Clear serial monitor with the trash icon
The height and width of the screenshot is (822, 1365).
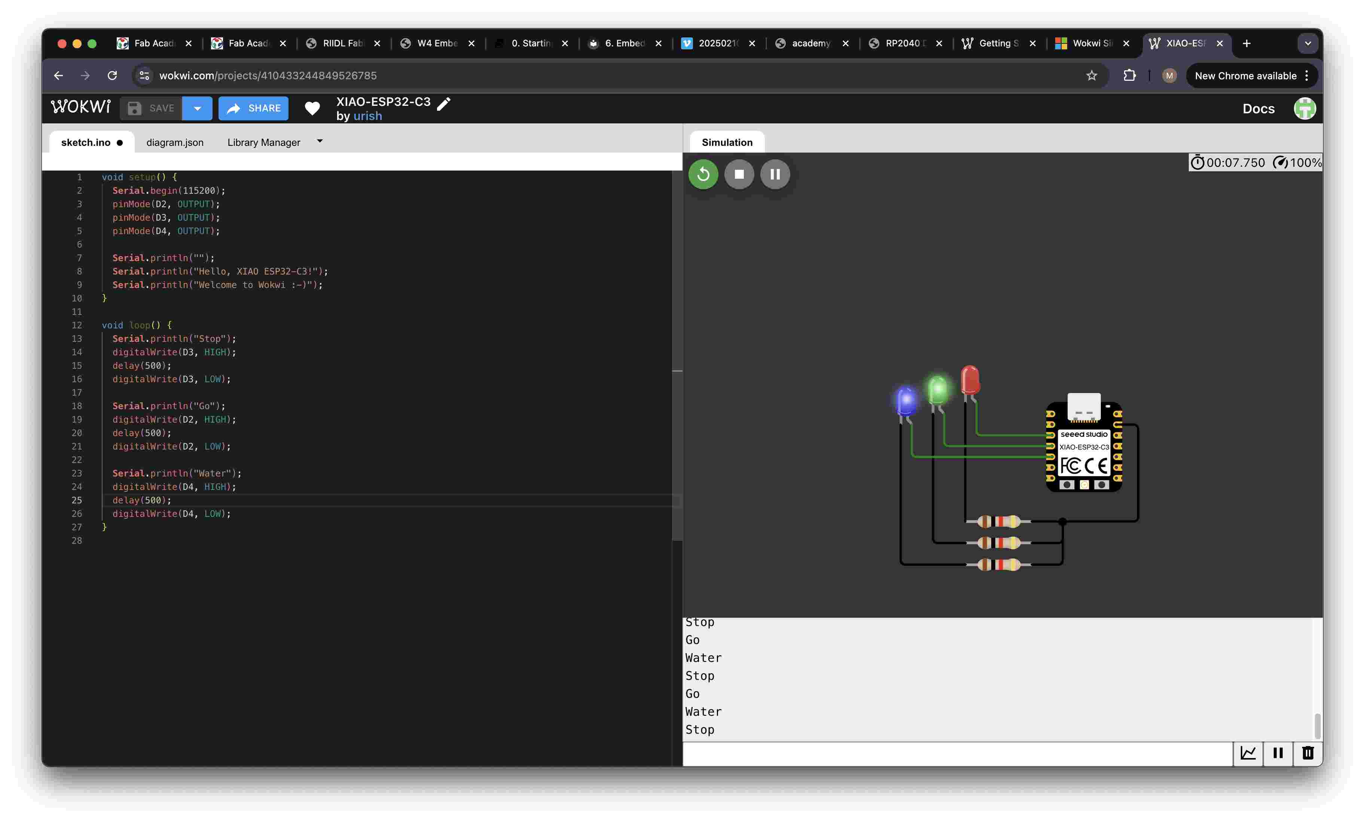1308,753
